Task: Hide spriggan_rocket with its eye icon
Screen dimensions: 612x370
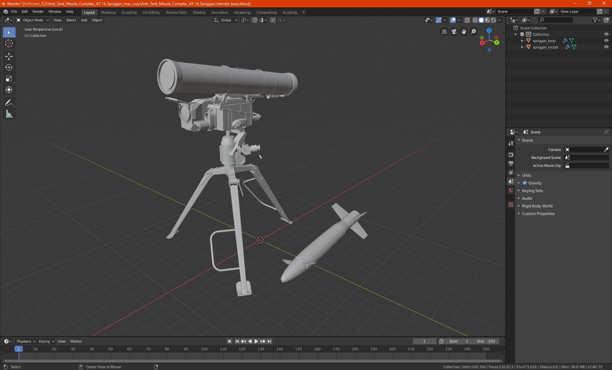Action: tap(606, 47)
